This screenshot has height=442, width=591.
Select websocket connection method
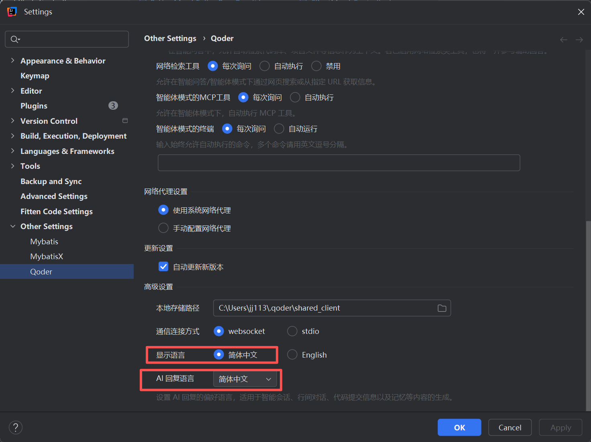click(219, 331)
